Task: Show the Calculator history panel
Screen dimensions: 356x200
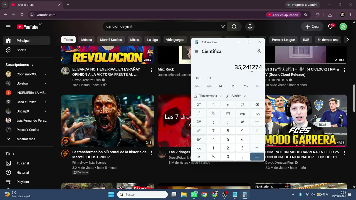Action: (x=259, y=51)
